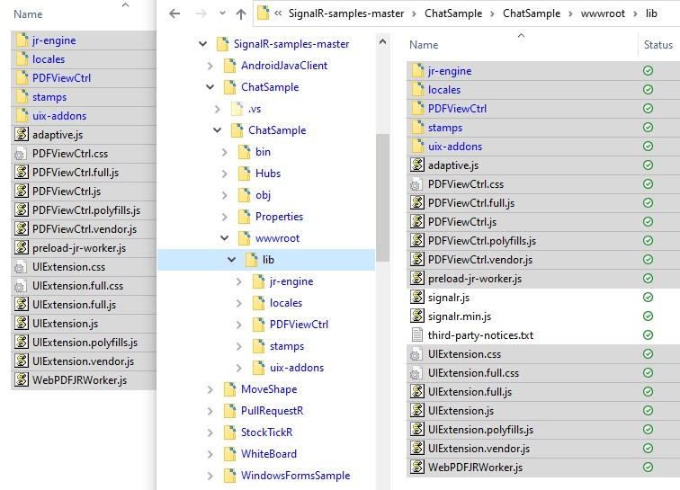The width and height of the screenshot is (680, 490).
Task: Click PDFViewCtrl.css icon in left window
Action: coord(20,154)
